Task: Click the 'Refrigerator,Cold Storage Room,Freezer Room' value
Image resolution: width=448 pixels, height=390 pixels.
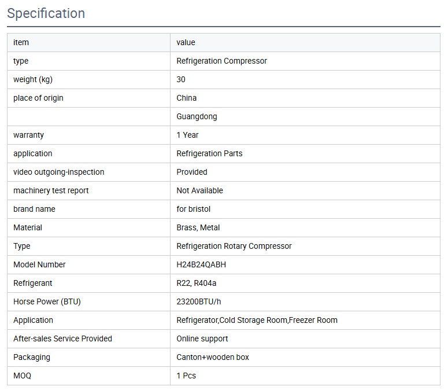Action: coord(257,320)
